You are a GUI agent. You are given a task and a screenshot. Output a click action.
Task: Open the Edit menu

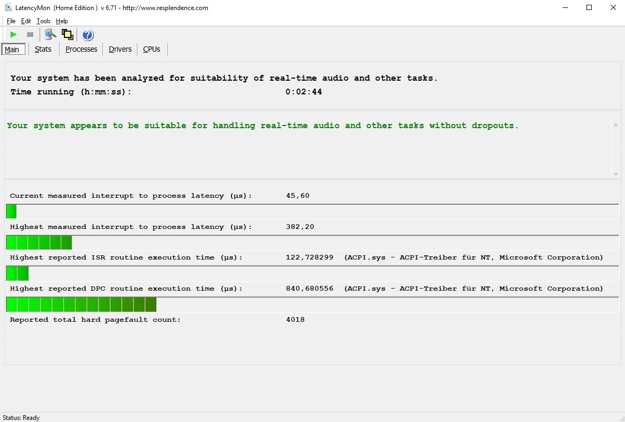(26, 21)
